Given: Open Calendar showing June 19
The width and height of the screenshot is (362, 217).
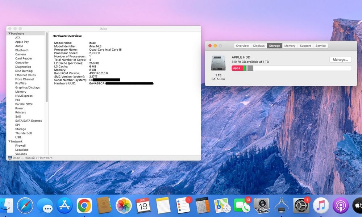Looking at the screenshot, I should (x=143, y=205).
